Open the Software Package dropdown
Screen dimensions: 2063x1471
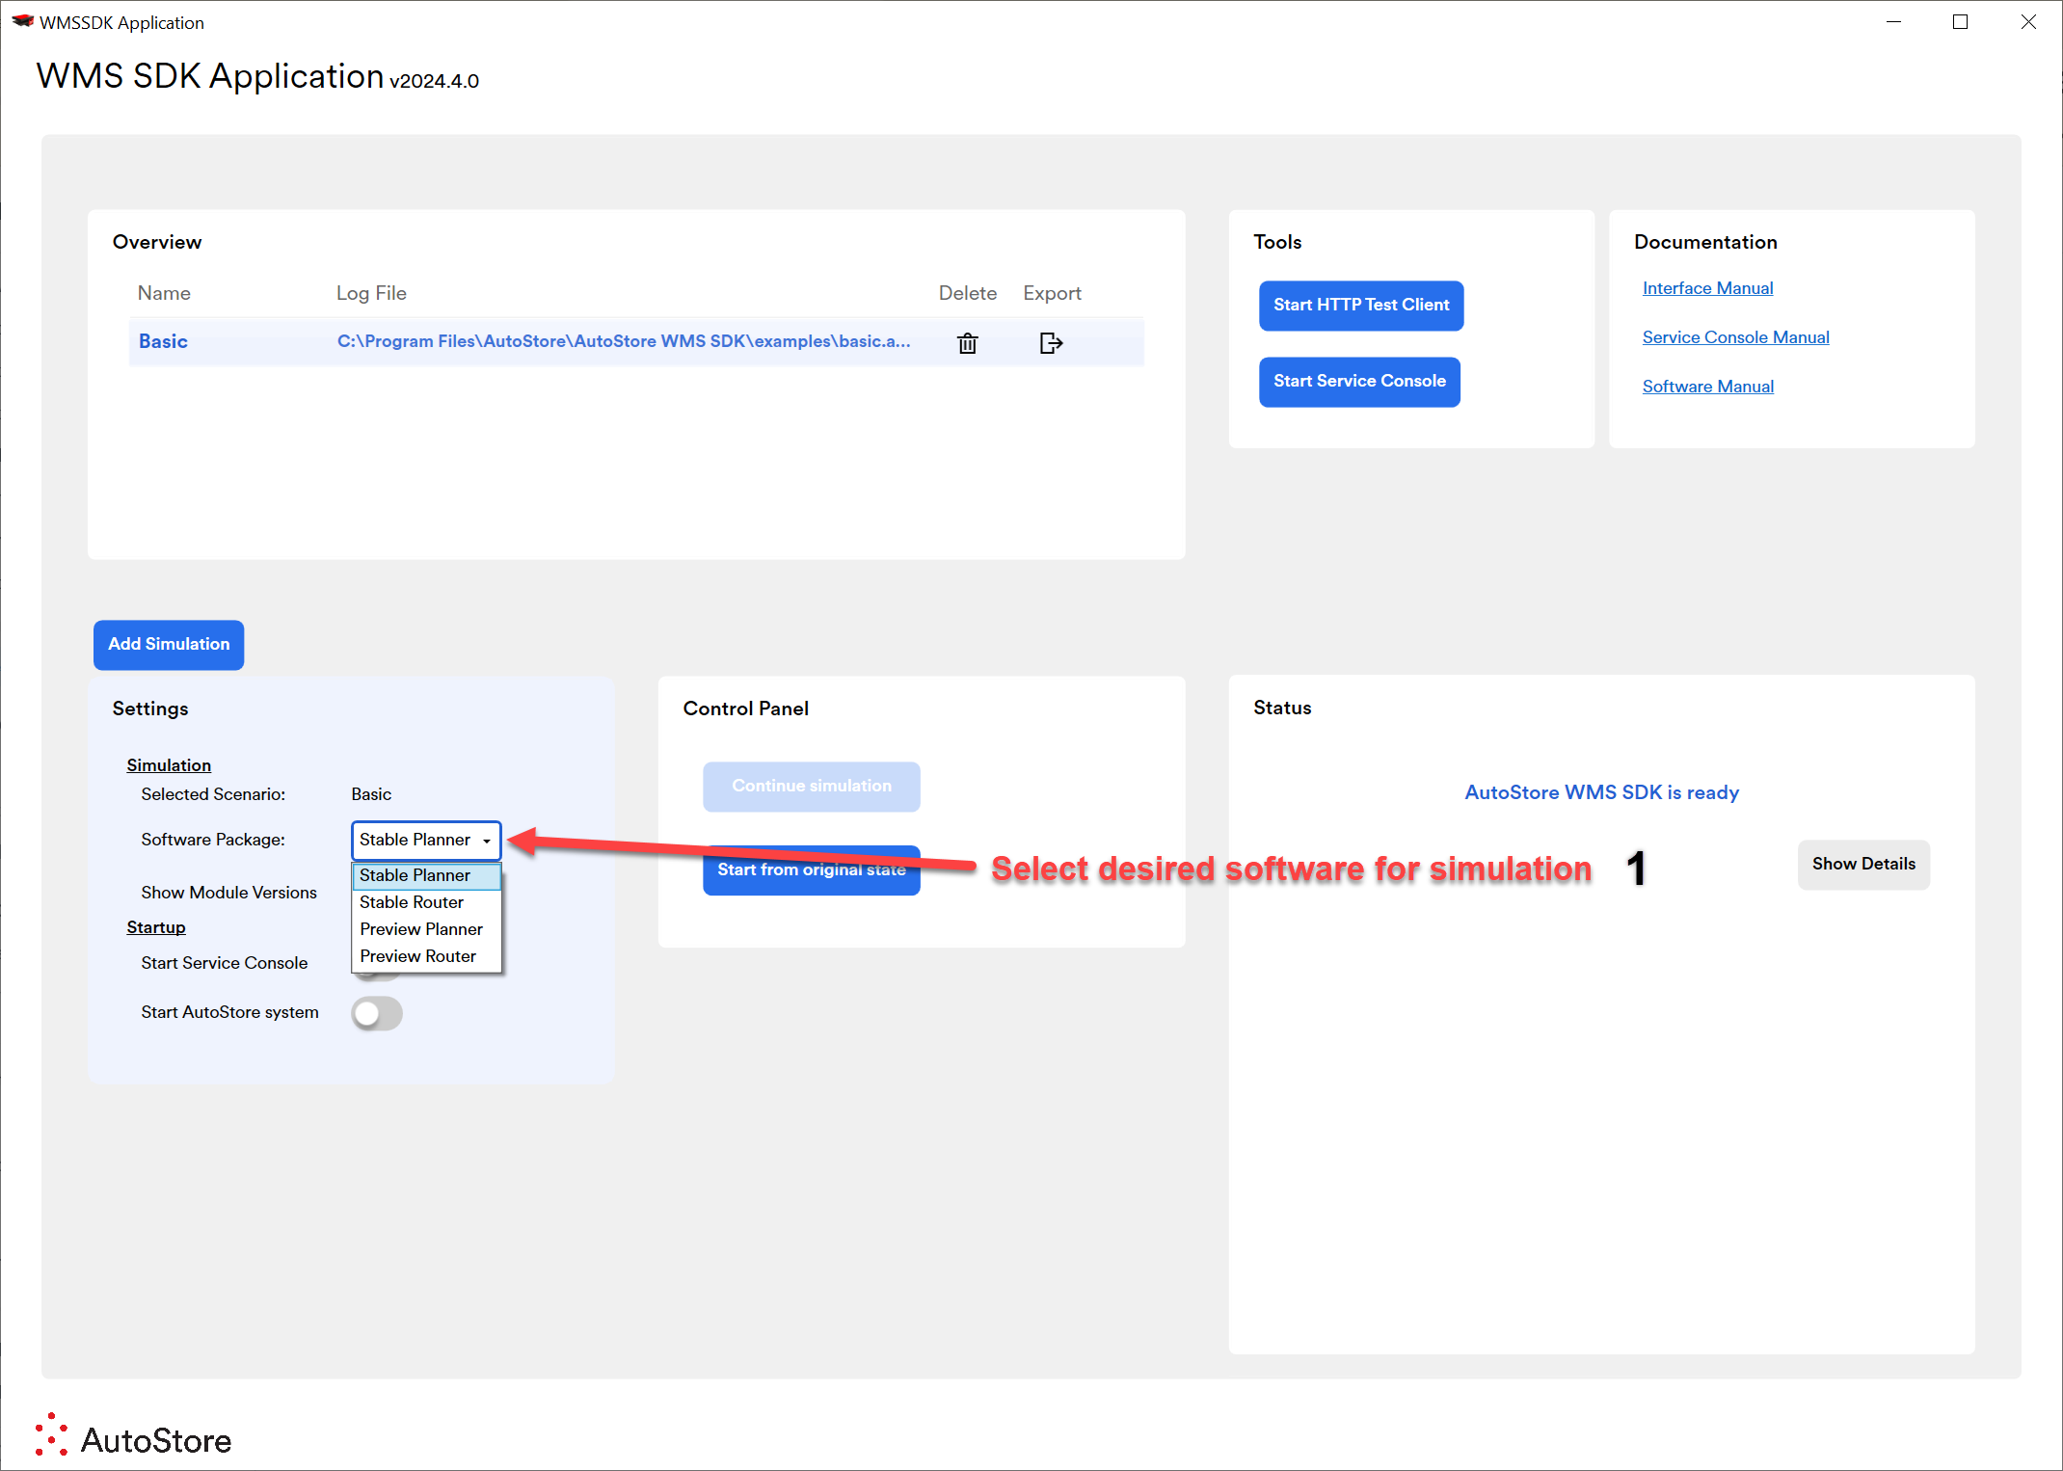(x=426, y=840)
